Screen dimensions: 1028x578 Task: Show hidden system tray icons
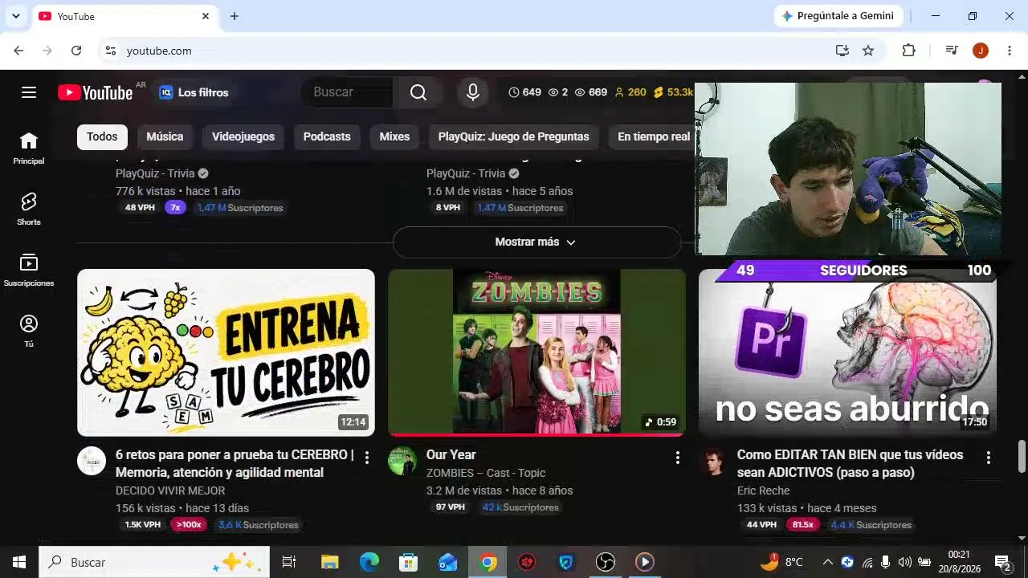(828, 563)
